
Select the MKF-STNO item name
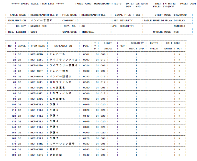coord(37,144)
